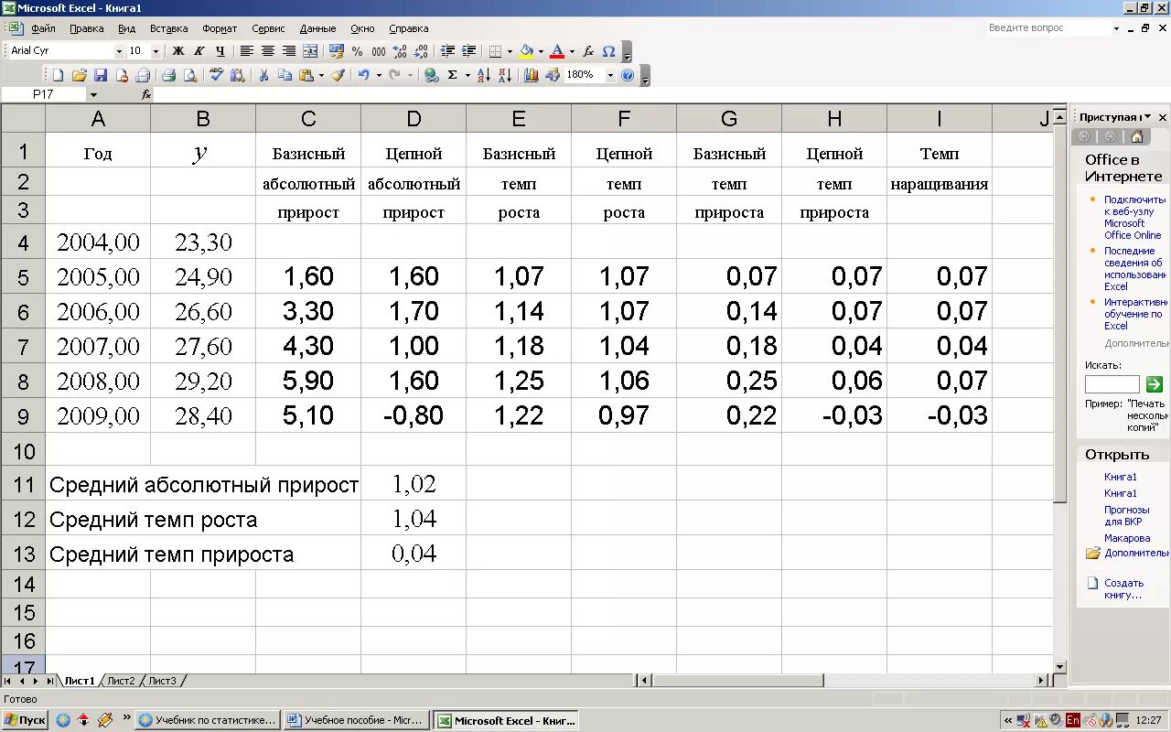Start search with green arrow button
1171x732 pixels.
point(1155,384)
